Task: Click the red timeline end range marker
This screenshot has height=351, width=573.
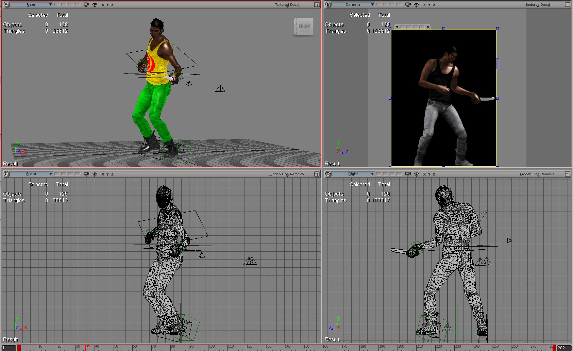Action: tap(554, 348)
